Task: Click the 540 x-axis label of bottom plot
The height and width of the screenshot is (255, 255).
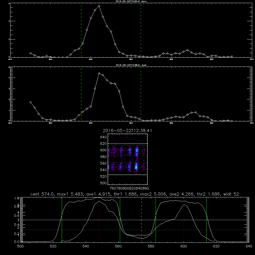Action: coord(86,246)
